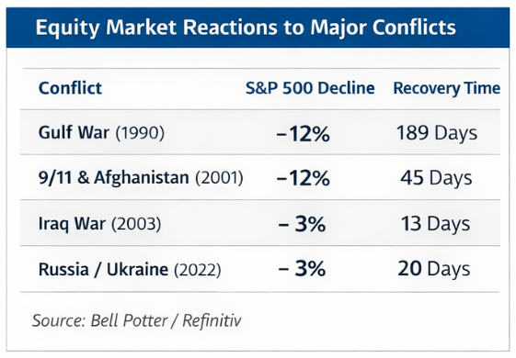Select the year (2022) in Russia / Ukraine row
Viewport: 516px width, 358px height.
click(x=198, y=270)
